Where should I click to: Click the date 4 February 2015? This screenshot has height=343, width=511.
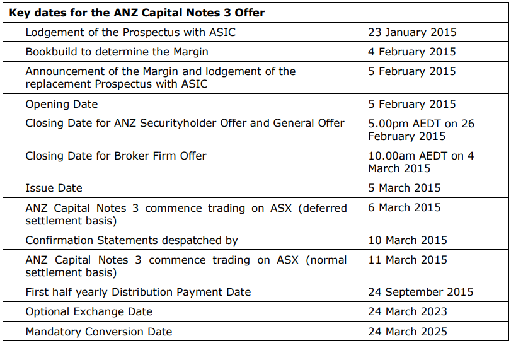point(411,52)
